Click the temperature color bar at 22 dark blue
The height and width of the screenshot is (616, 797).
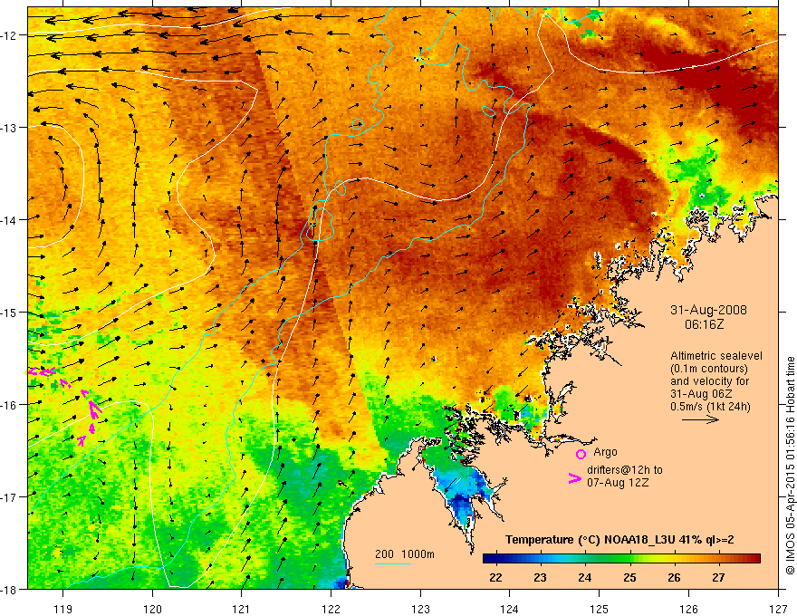(495, 559)
